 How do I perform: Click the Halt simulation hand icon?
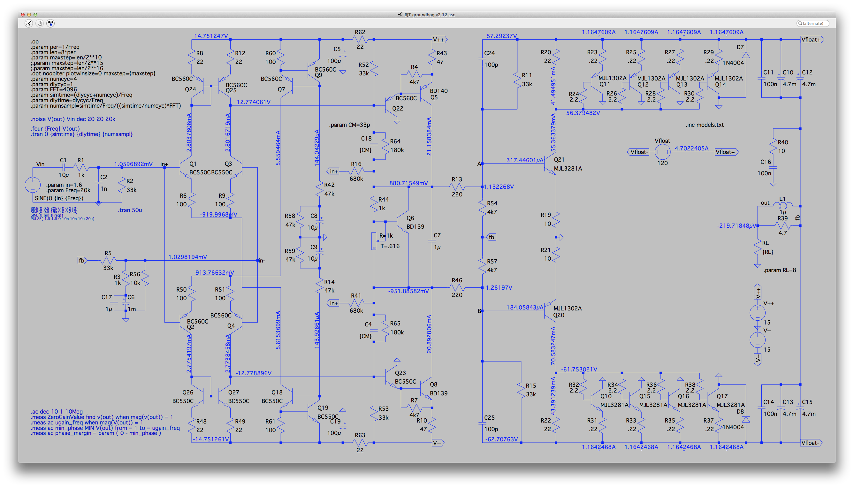[x=40, y=23]
